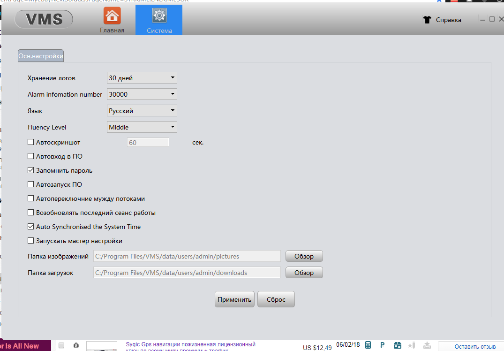Disable Auto Synchronised the System Time
This screenshot has width=504, height=351.
coord(31,227)
